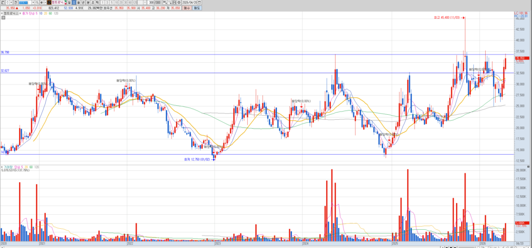
Task: Click the stock search magnifier icon
Action: click(37, 3)
